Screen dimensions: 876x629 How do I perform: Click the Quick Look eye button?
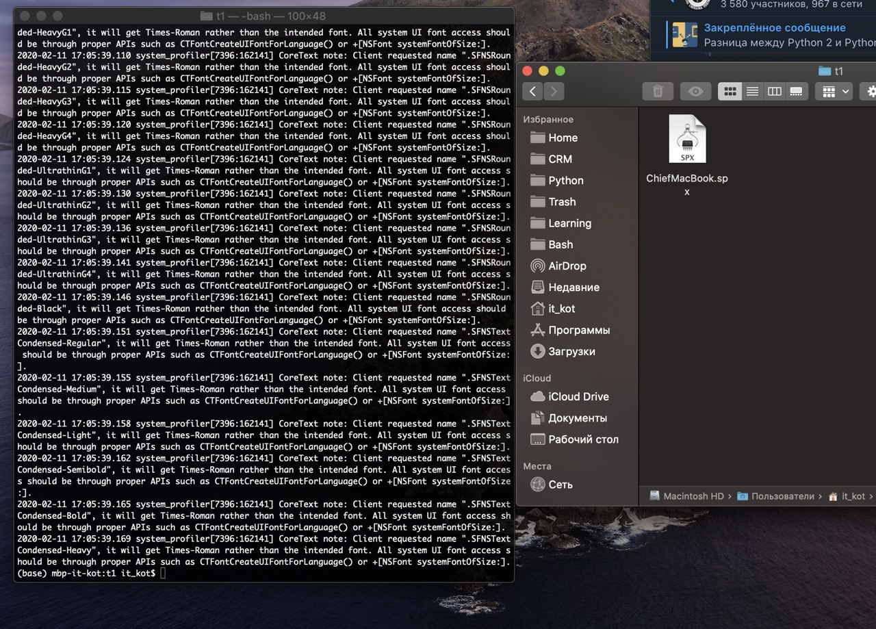click(696, 91)
